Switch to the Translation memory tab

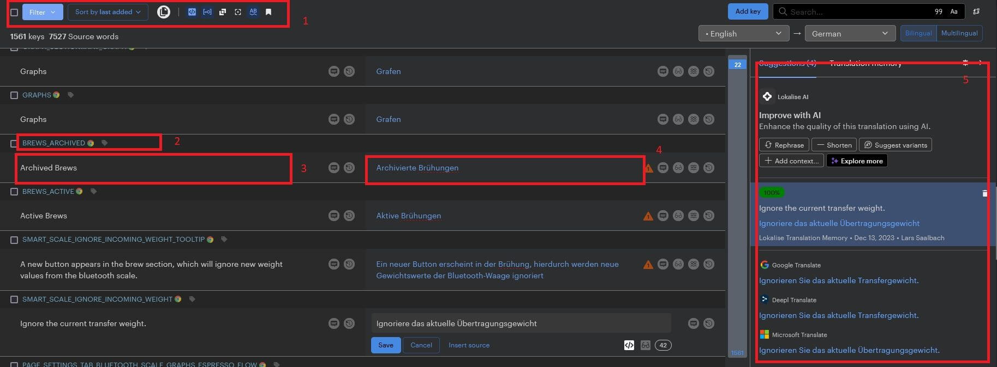pyautogui.click(x=865, y=64)
